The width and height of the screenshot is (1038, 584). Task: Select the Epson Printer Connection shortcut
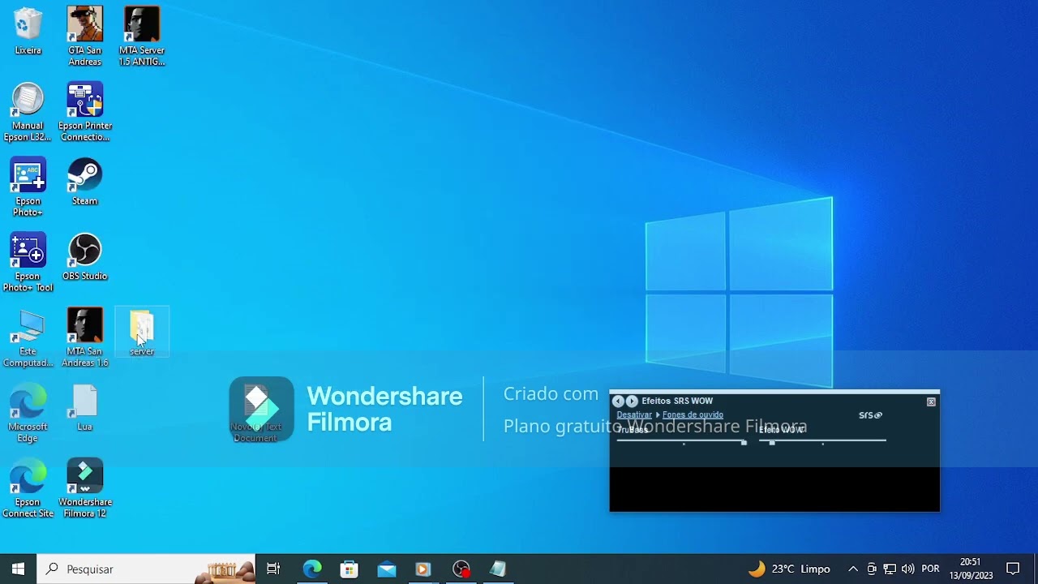84,112
